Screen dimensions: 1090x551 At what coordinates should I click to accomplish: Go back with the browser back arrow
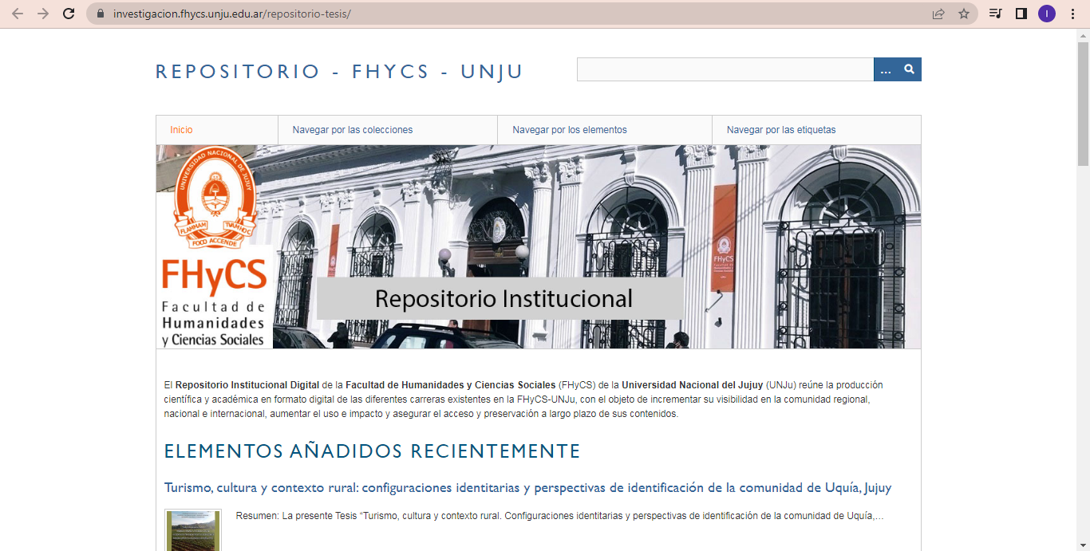click(x=18, y=14)
